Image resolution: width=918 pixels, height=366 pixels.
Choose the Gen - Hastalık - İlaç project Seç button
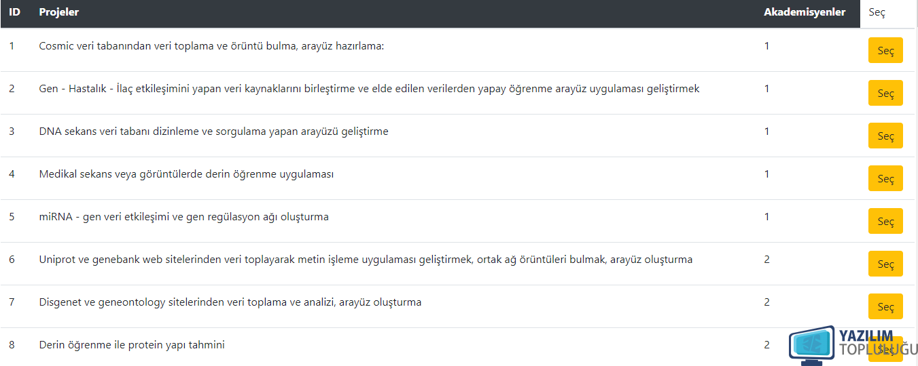[885, 93]
